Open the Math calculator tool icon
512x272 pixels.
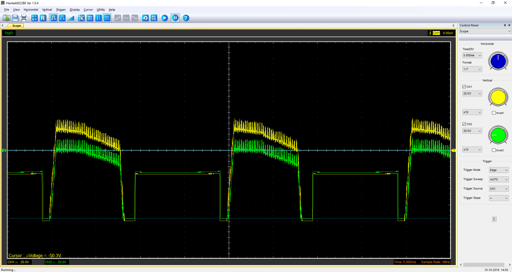point(34,18)
